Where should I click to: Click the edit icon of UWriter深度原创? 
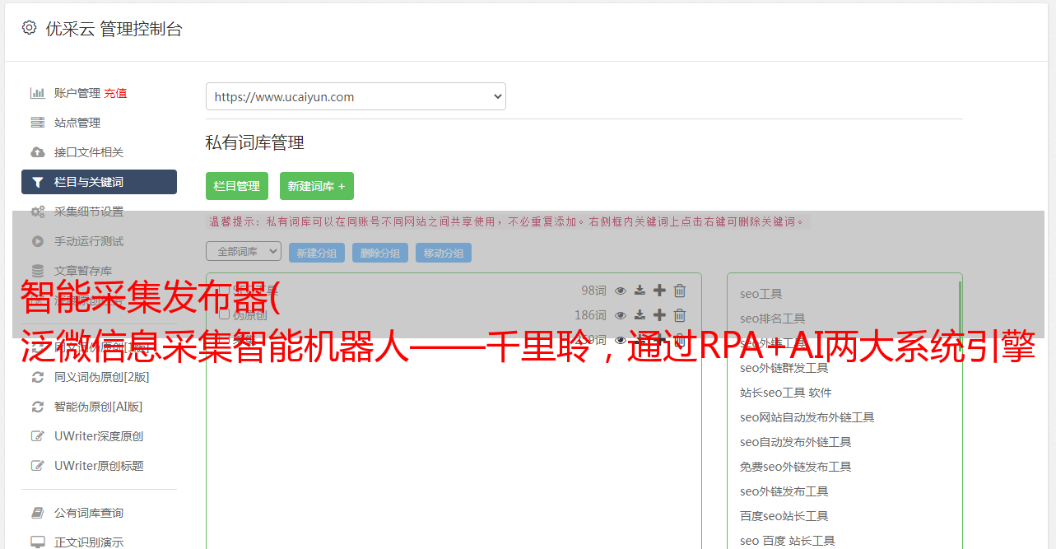(38, 436)
